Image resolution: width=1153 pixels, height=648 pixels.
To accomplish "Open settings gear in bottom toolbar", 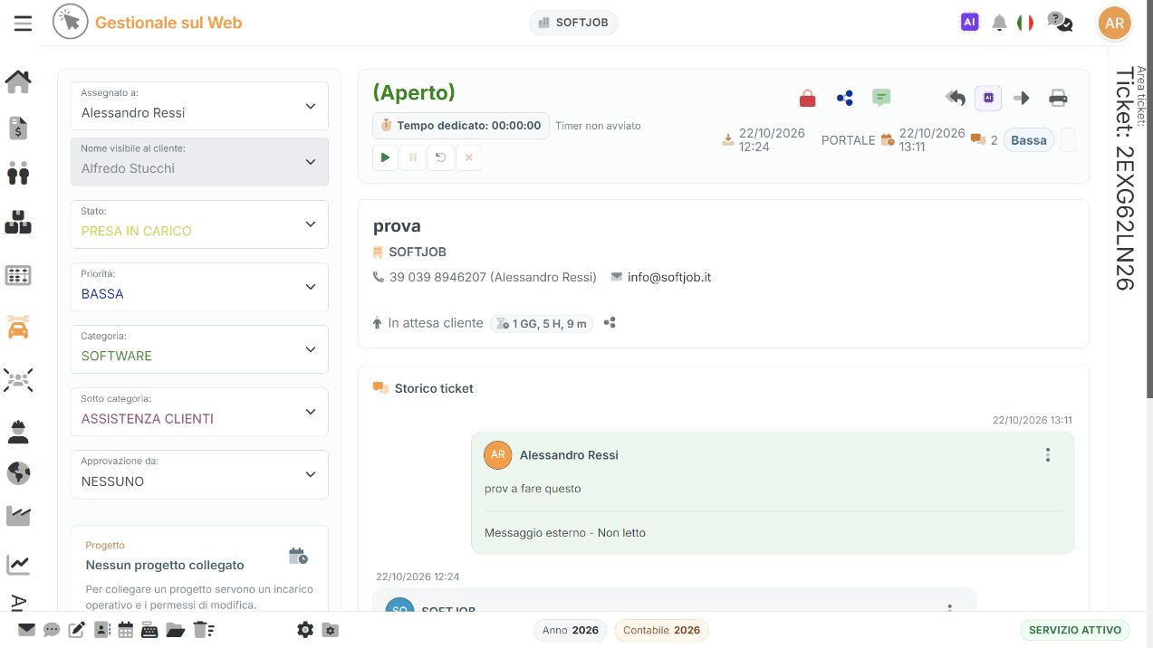I will 305,630.
